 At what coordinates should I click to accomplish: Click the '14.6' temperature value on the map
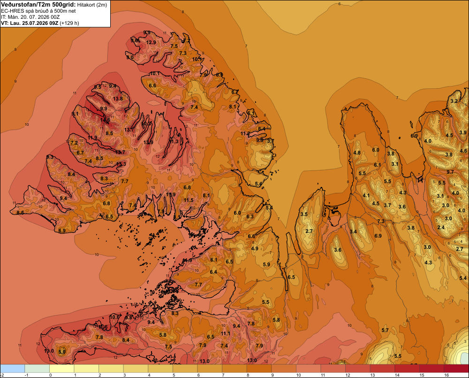tap(105, 120)
